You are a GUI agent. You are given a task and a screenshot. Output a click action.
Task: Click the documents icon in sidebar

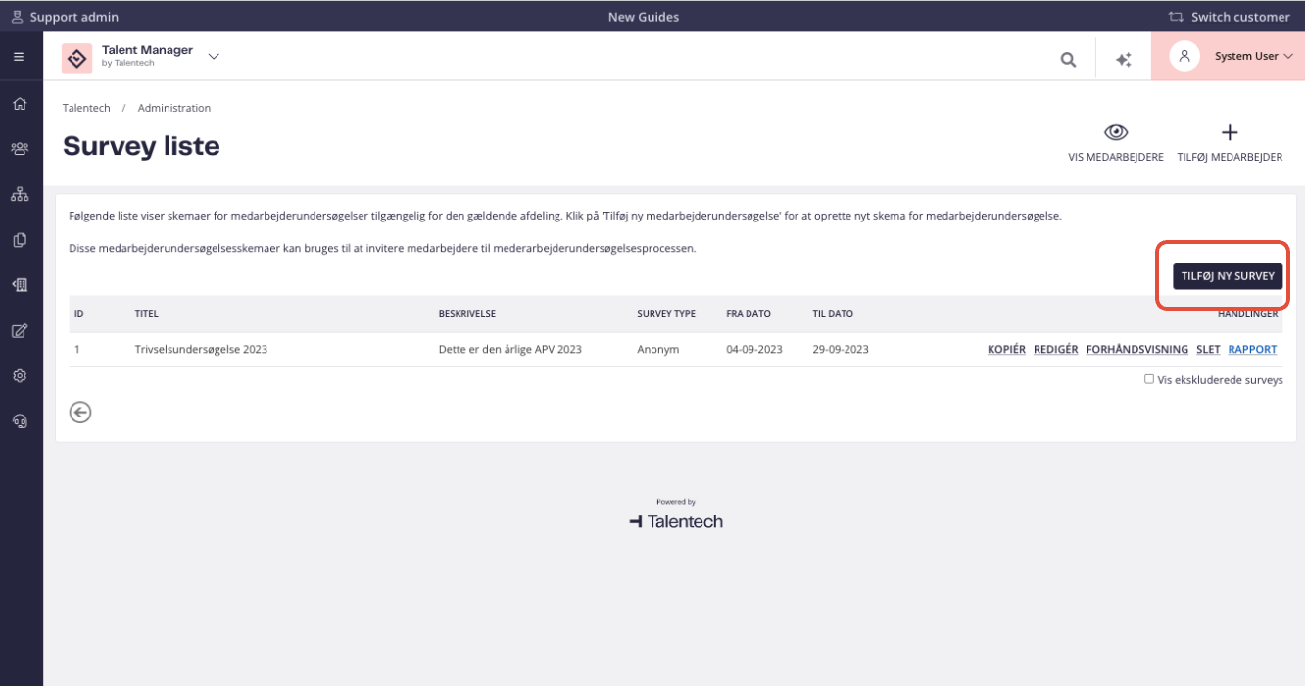(20, 239)
